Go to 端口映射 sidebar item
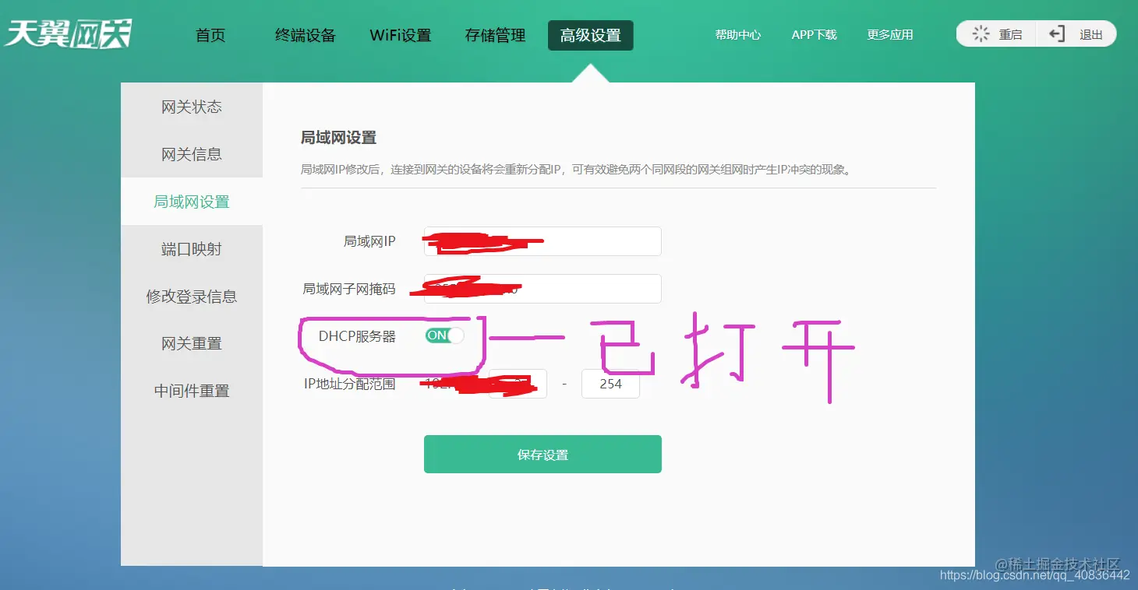The image size is (1138, 590). pyautogui.click(x=192, y=249)
